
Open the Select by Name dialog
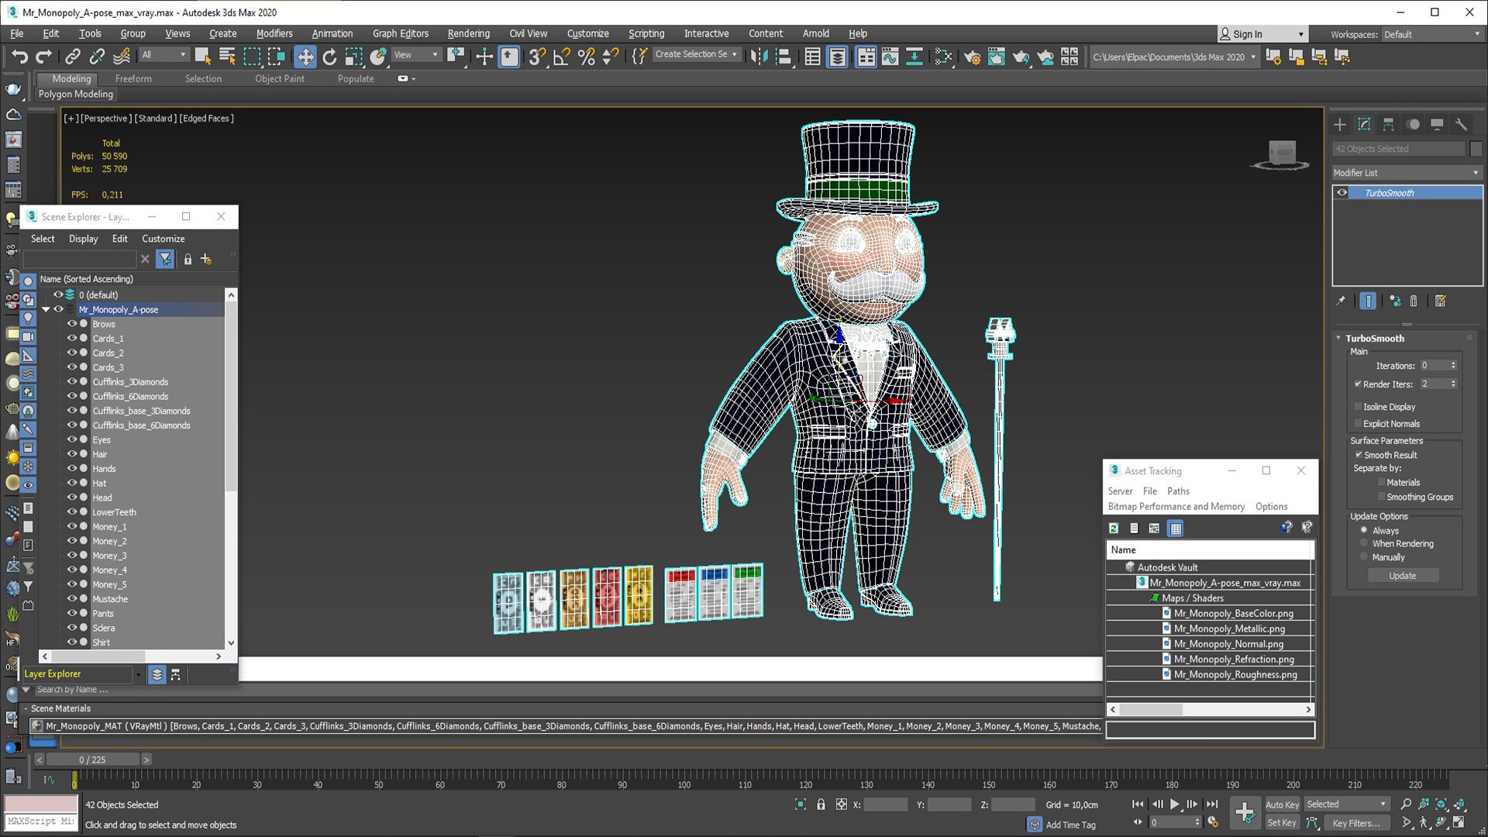coord(228,56)
